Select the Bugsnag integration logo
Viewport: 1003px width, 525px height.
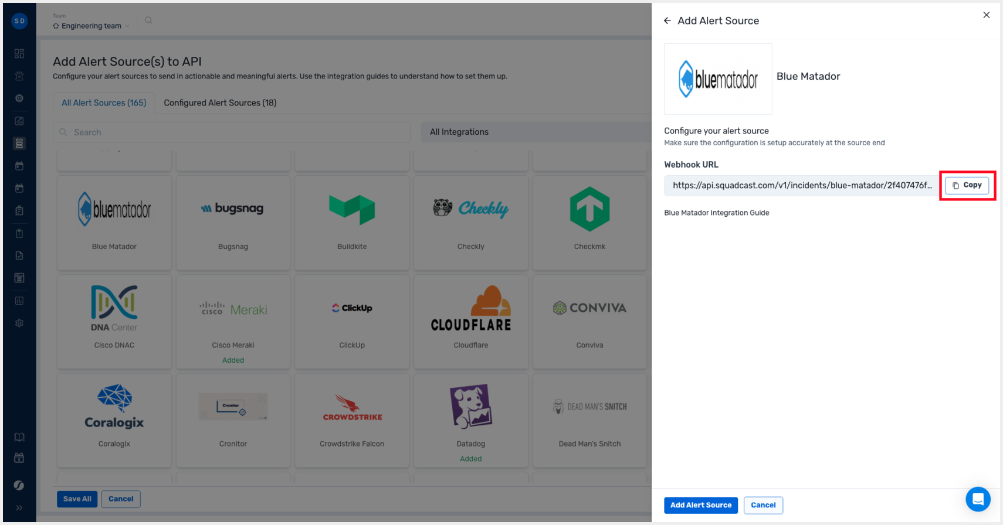pos(233,208)
